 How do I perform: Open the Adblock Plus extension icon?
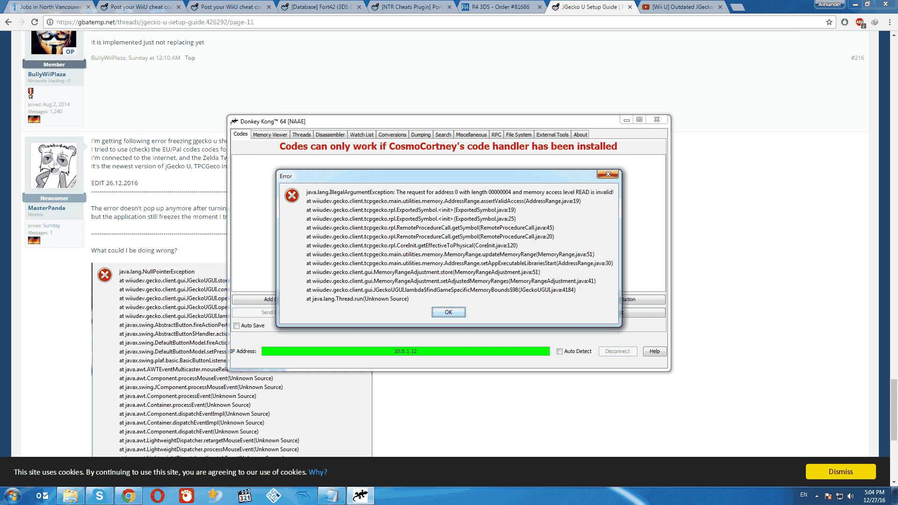click(x=860, y=22)
